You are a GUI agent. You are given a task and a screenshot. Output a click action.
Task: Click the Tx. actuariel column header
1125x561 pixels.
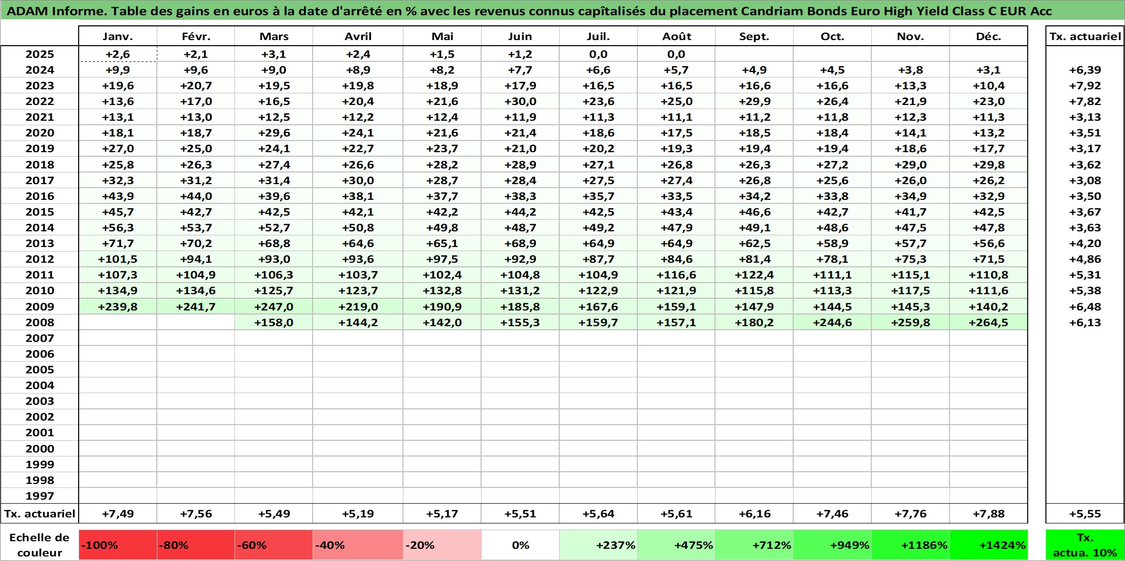click(x=1085, y=37)
